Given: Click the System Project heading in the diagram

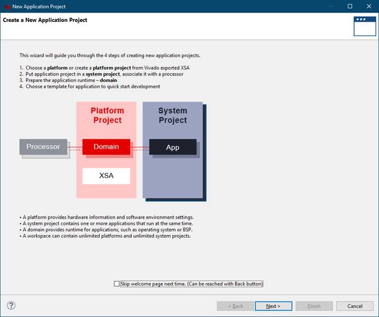Looking at the screenshot, I should (x=173, y=115).
